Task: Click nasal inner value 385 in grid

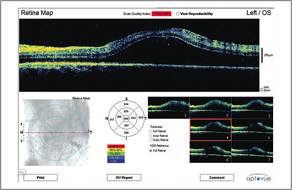Action: coord(119,117)
